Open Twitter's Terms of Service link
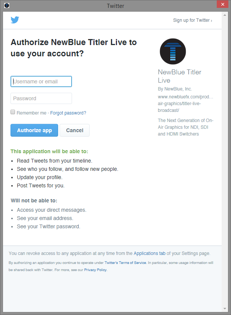The image size is (231, 315). pyautogui.click(x=125, y=263)
